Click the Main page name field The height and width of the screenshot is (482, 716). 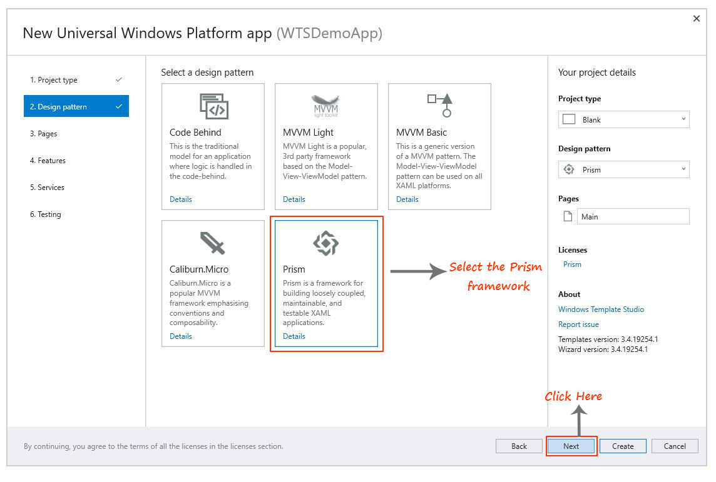click(633, 216)
